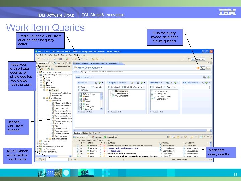Switch to the Result Layout tab
This screenshot has height=181, width=241.
point(95,133)
